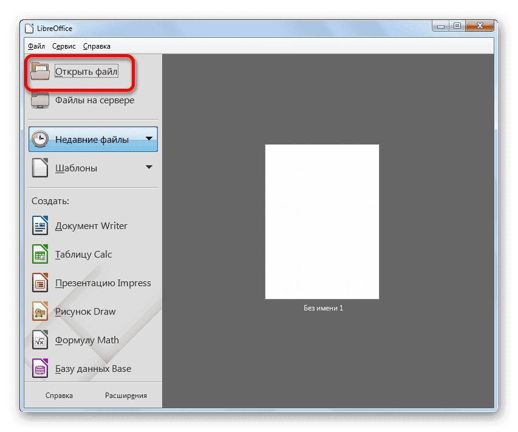This screenshot has height=432, width=518.
Task: Open the Файл menu
Action: (x=35, y=46)
